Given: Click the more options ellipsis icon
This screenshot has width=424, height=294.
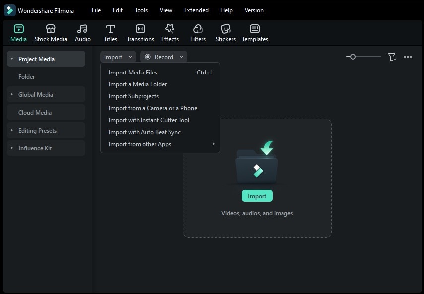Looking at the screenshot, I should pyautogui.click(x=408, y=57).
